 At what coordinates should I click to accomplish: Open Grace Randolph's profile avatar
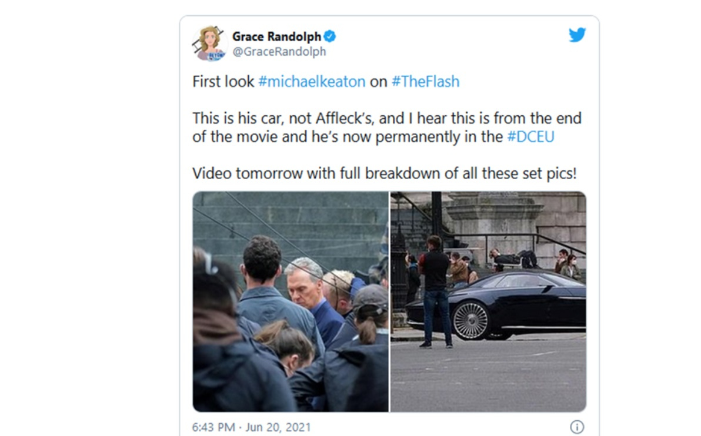pyautogui.click(x=210, y=43)
